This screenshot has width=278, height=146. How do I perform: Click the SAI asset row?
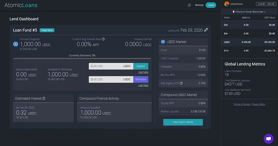pyautogui.click(x=249, y=33)
